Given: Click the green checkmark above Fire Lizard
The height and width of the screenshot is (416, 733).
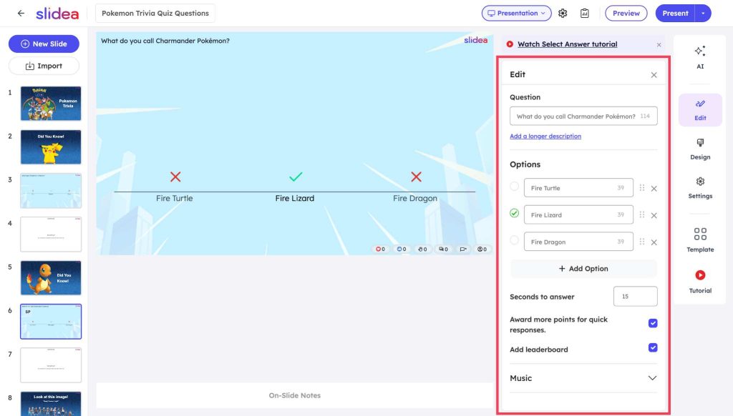Looking at the screenshot, I should coord(296,177).
